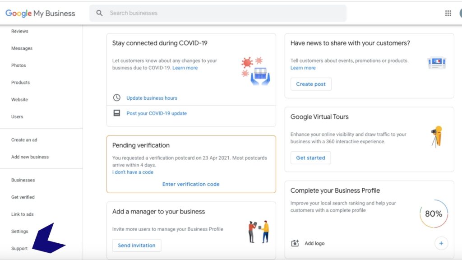
Task: Click Get started for Virtual Tours
Action: click(310, 158)
